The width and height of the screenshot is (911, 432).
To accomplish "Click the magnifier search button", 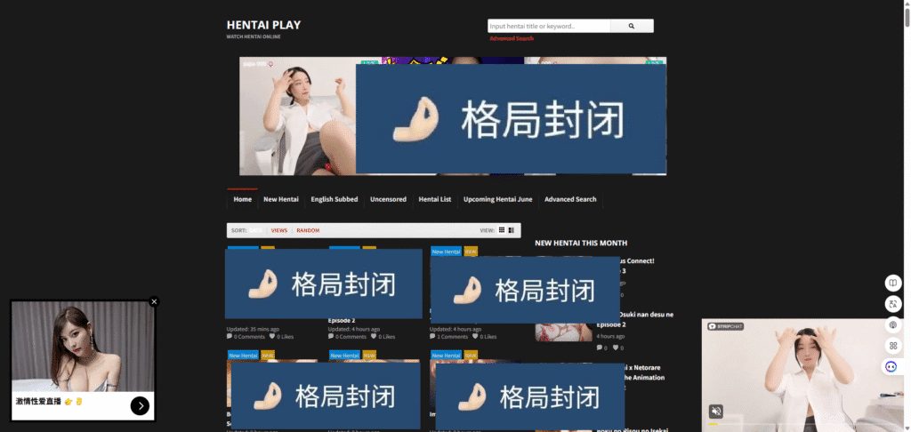I will (632, 26).
